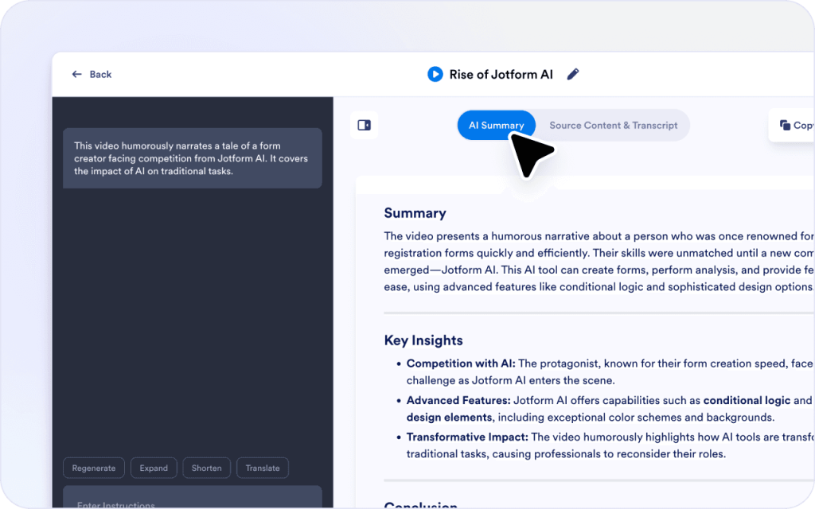The height and width of the screenshot is (509, 815).
Task: Click the Key Insights heading
Action: [423, 340]
